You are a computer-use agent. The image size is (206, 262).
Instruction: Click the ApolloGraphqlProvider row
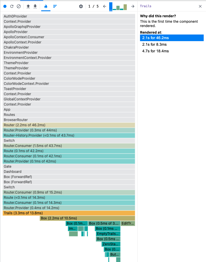69,27
